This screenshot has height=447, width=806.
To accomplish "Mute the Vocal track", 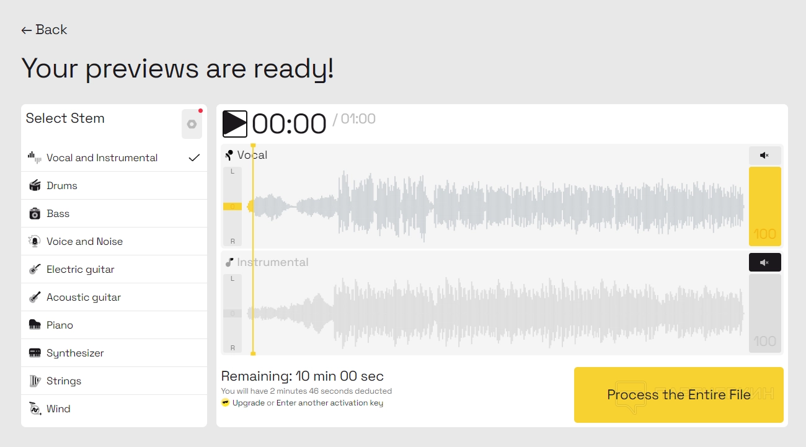I will (764, 155).
